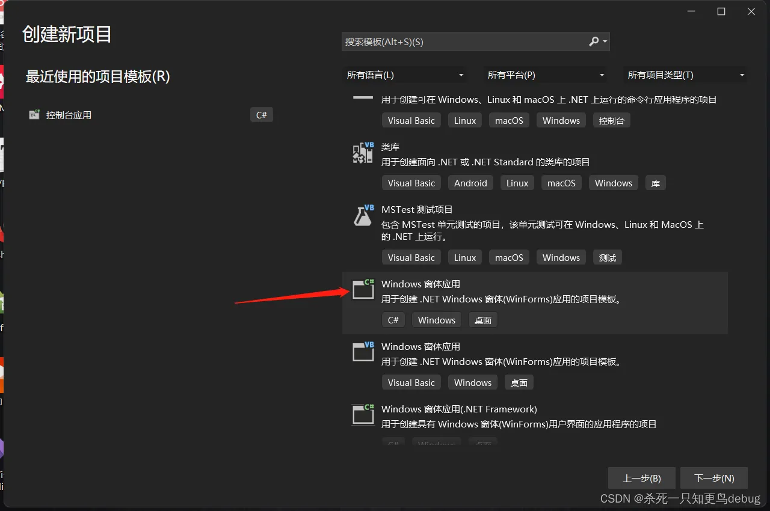The image size is (770, 511).
Task: Select Windows 窗体应用 title with C# tag
Action: coord(420,284)
